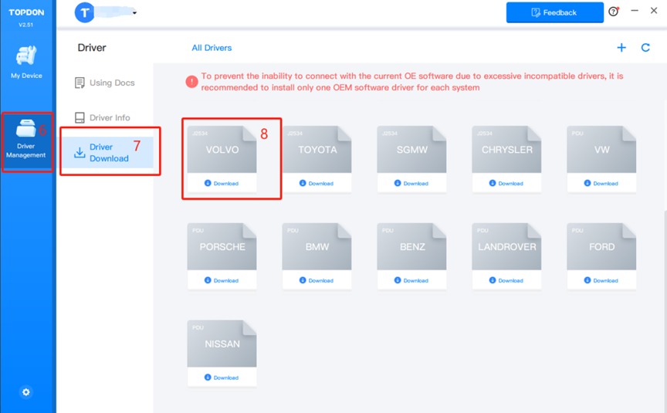Download the VW driver
The width and height of the screenshot is (667, 413).
pos(601,183)
